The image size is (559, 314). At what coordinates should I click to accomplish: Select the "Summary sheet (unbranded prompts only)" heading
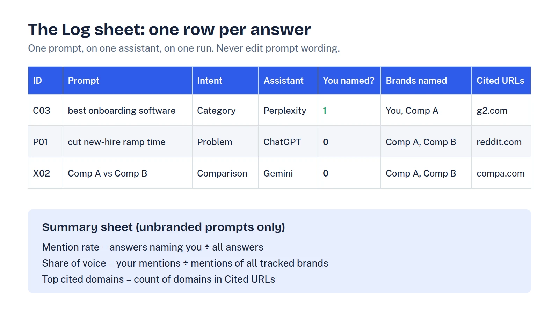tap(164, 227)
